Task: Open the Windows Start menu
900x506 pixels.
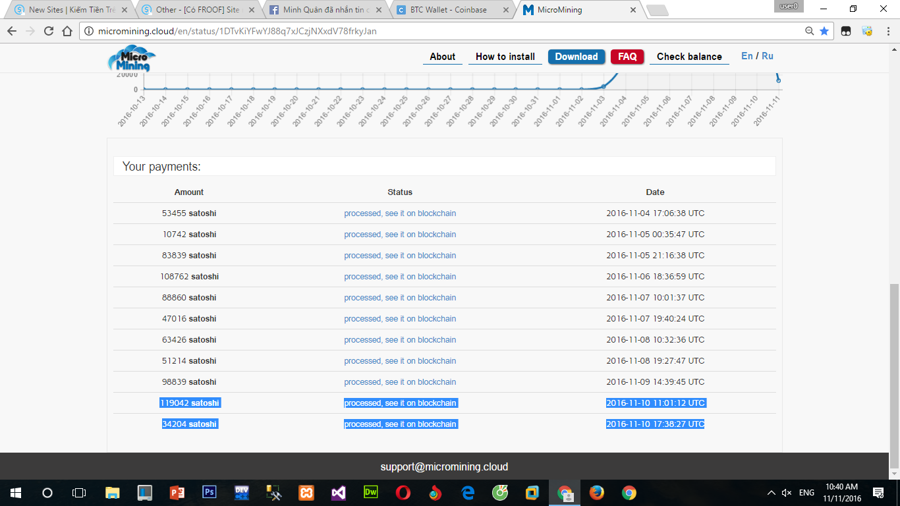Action: (16, 492)
